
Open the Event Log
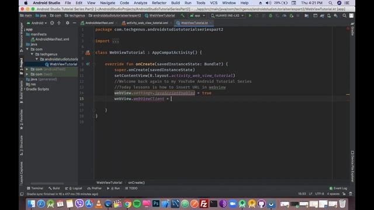pyautogui.click(x=338, y=188)
